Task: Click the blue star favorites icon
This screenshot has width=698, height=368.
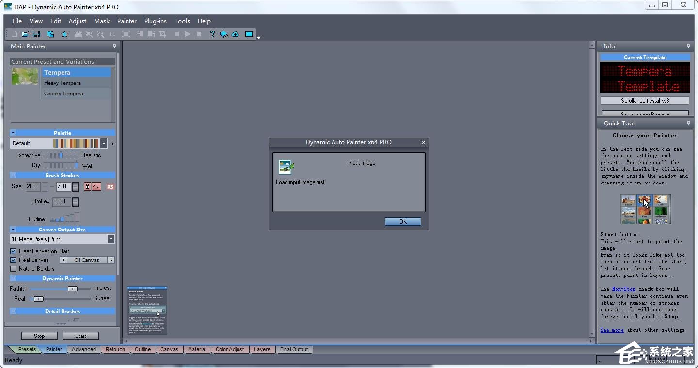Action: click(64, 34)
